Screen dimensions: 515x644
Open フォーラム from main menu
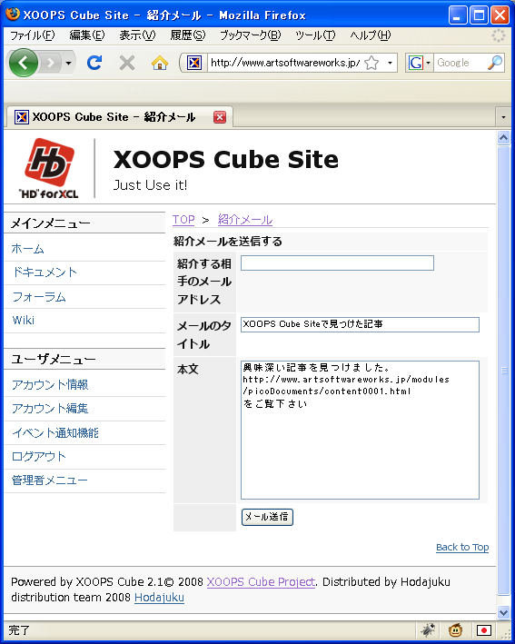coord(39,296)
